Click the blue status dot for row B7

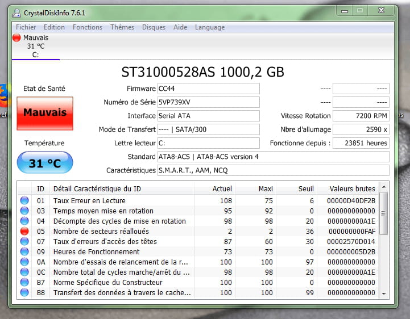coord(24,282)
